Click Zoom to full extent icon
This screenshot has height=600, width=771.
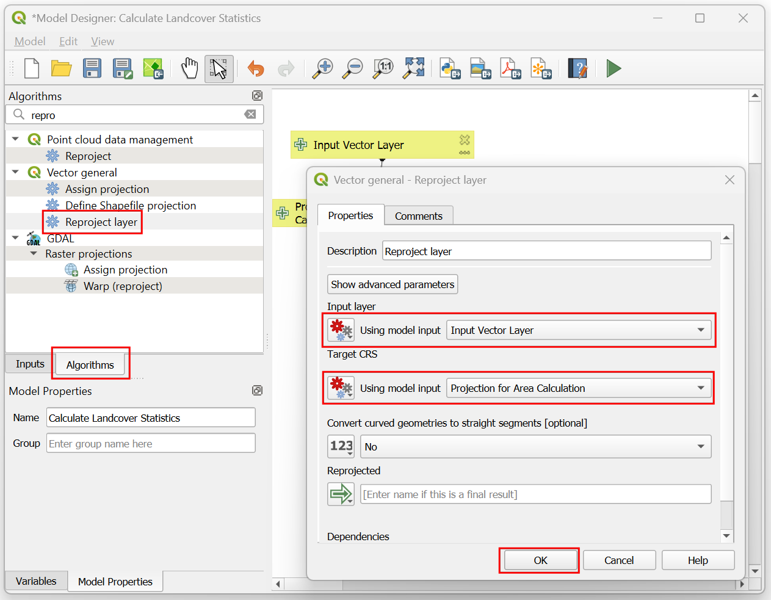[413, 68]
